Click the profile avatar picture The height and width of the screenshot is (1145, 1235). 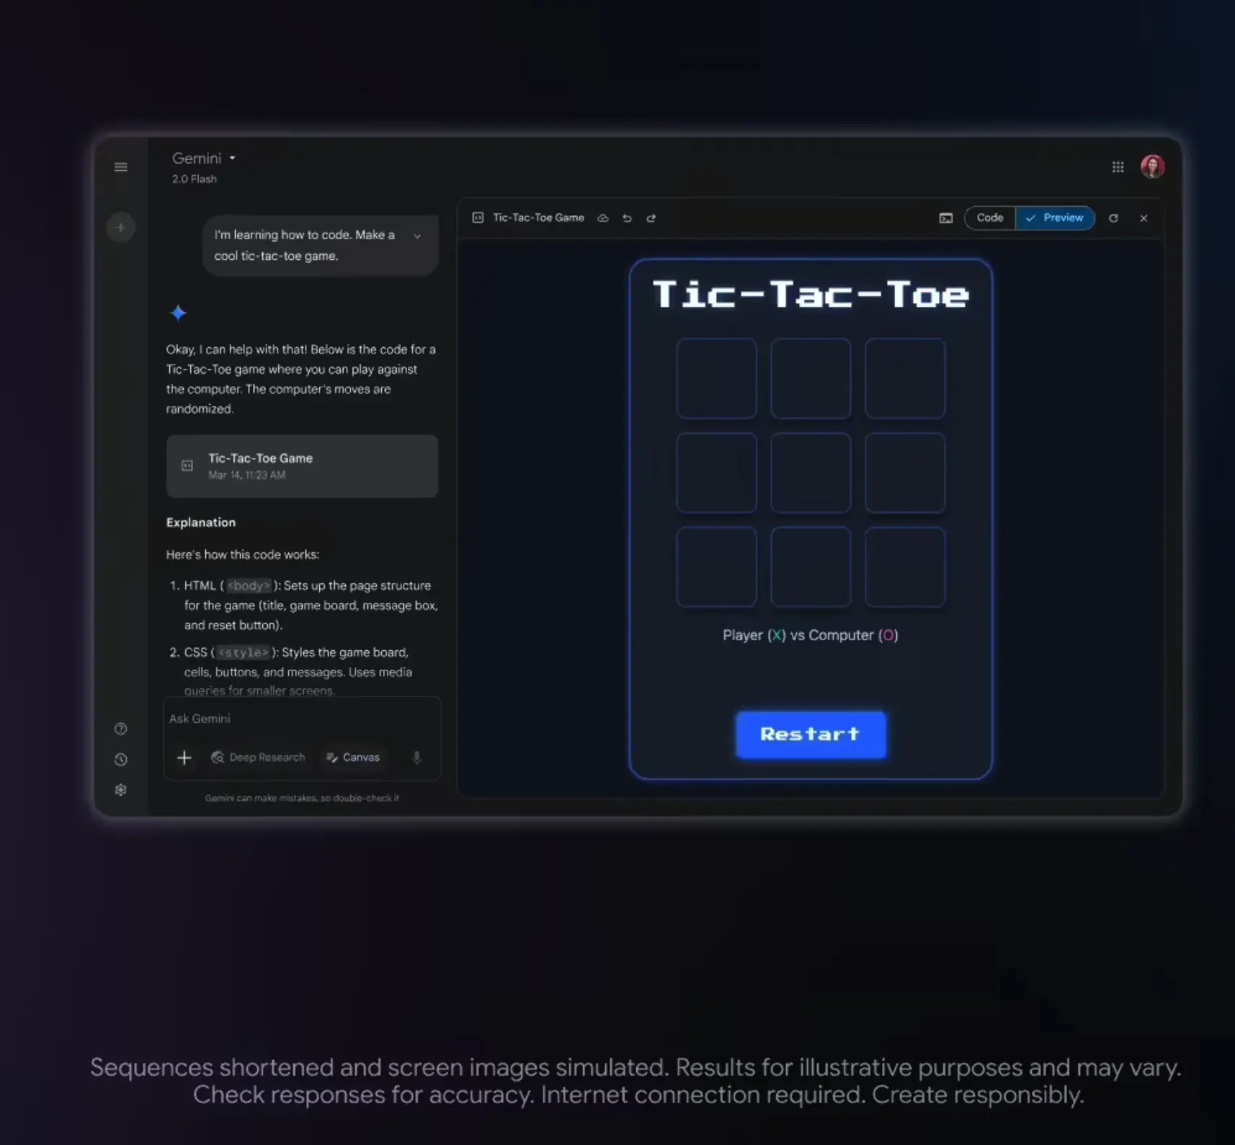(1152, 166)
